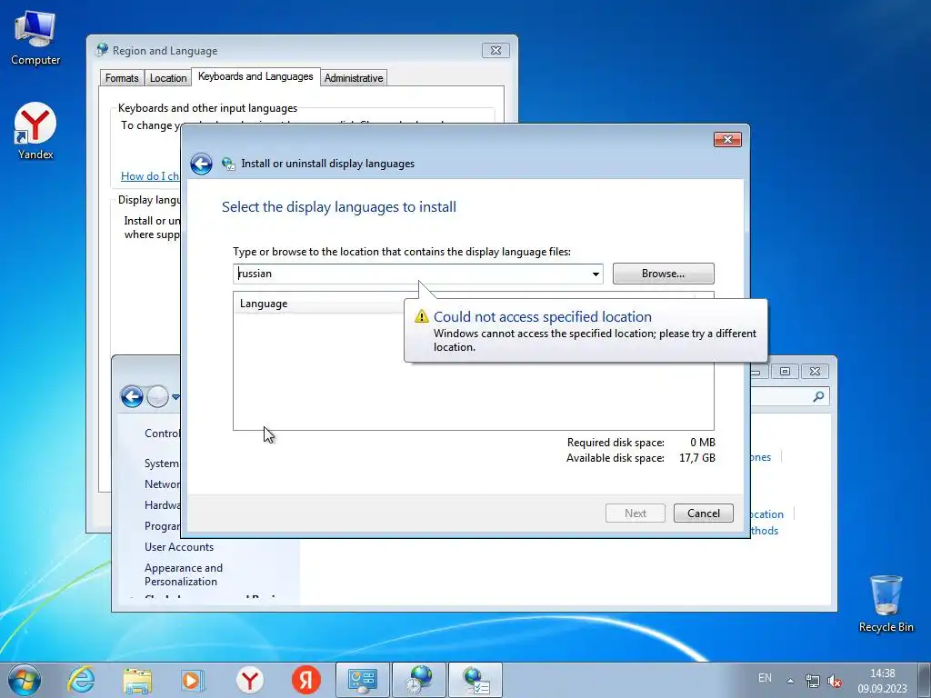Click the '17,7 GB' available space value
The width and height of the screenshot is (931, 698).
pyautogui.click(x=697, y=458)
